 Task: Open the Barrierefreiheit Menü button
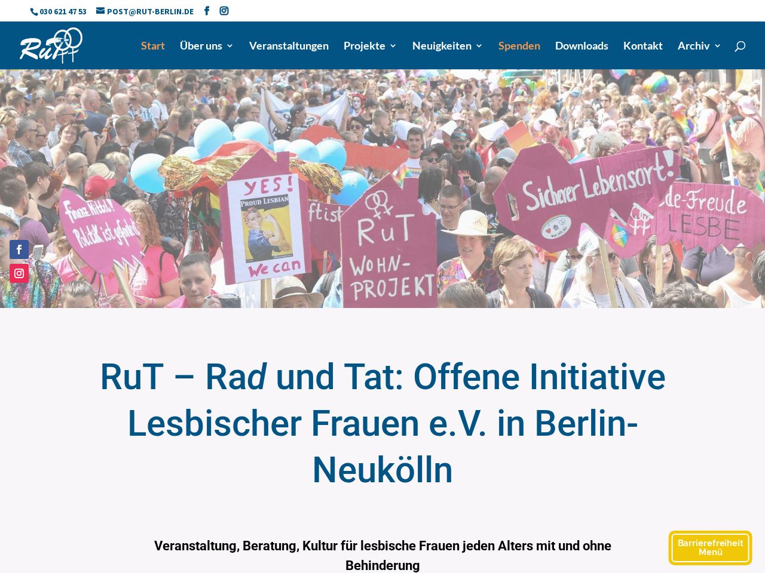click(x=710, y=548)
